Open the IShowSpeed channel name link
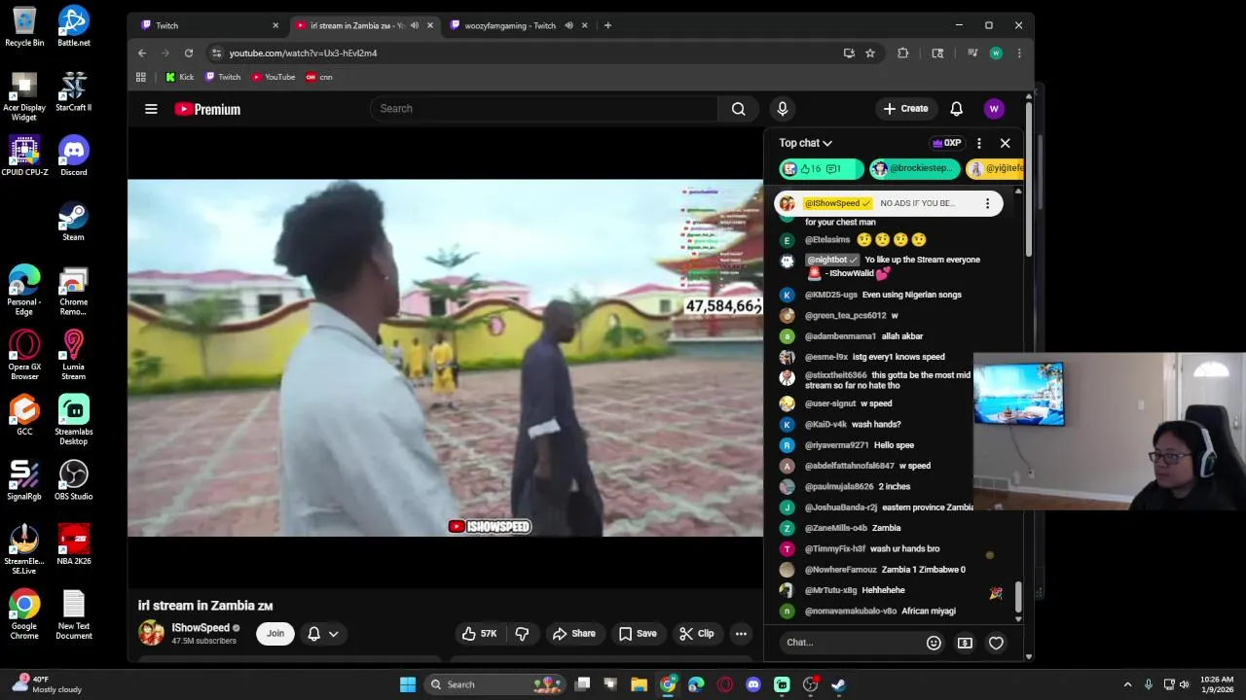 201,628
